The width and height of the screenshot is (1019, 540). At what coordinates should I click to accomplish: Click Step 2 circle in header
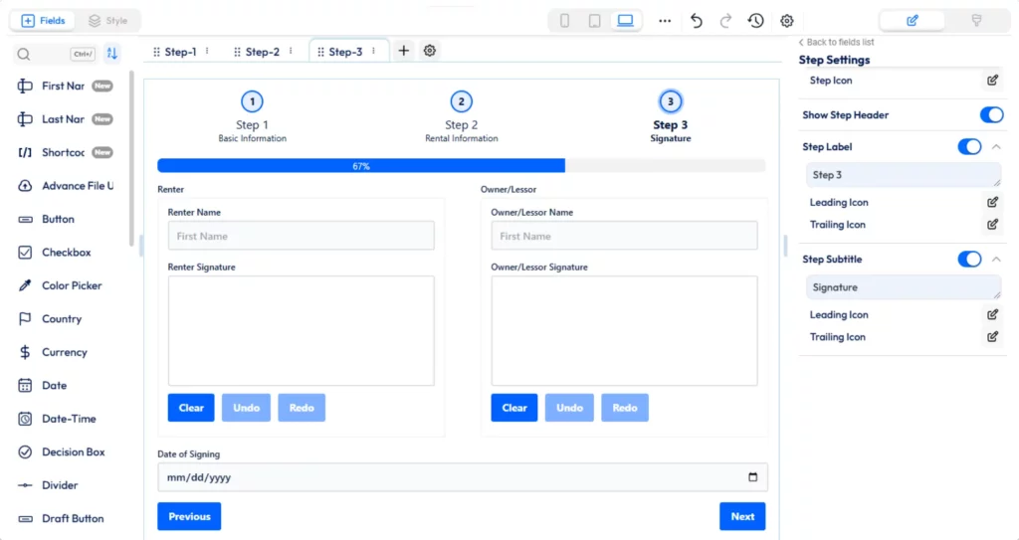tap(462, 101)
